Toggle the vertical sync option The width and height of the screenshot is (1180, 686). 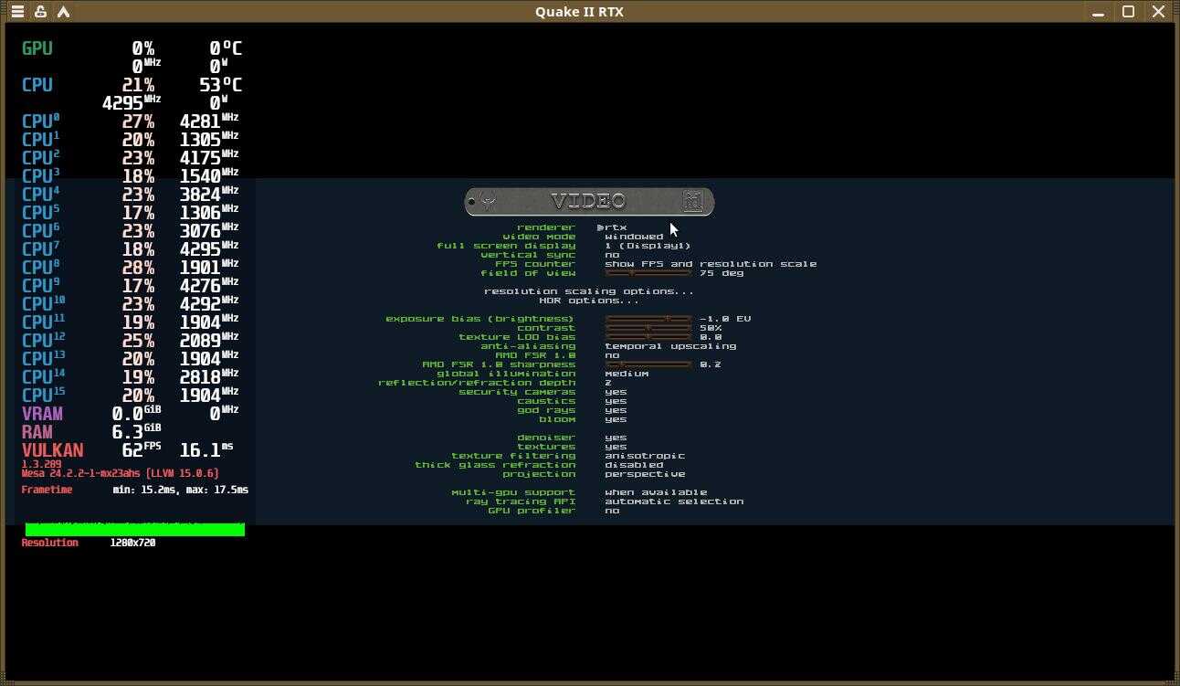612,255
